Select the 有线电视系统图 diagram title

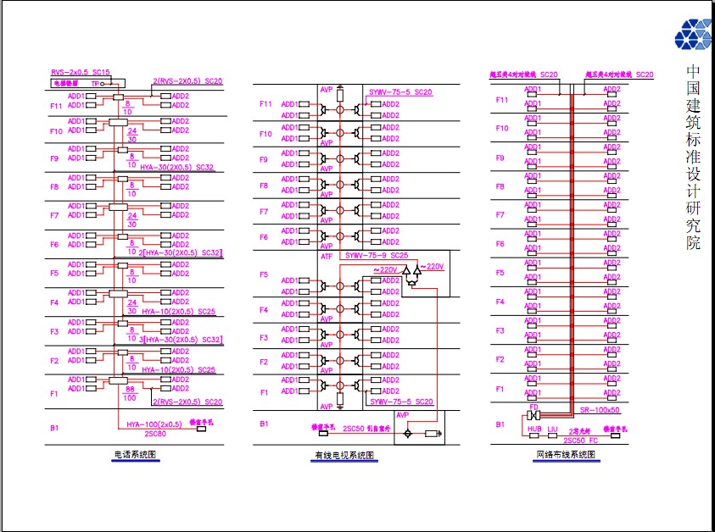click(344, 455)
